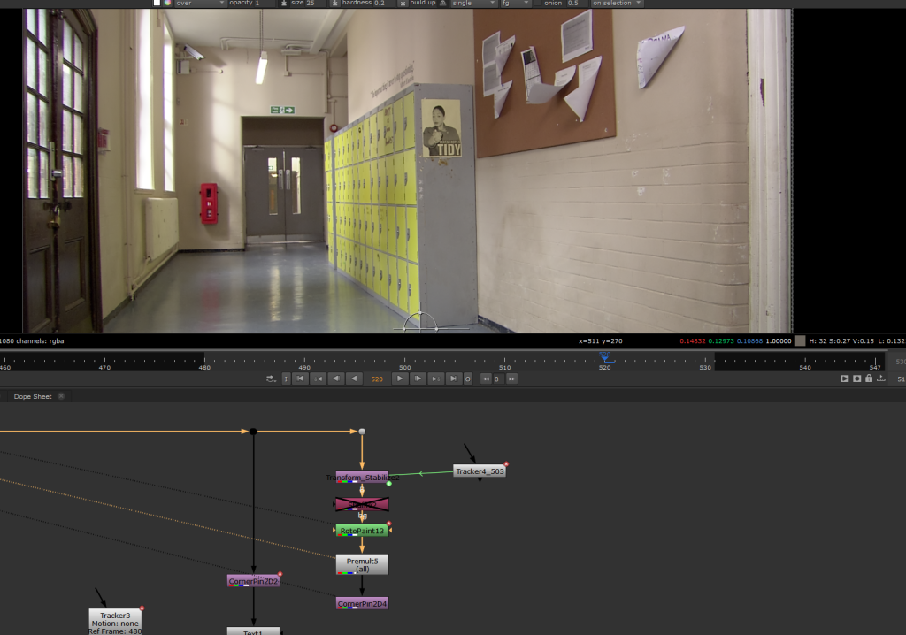Select the Tracker3 node
906x635 pixels.
click(115, 622)
